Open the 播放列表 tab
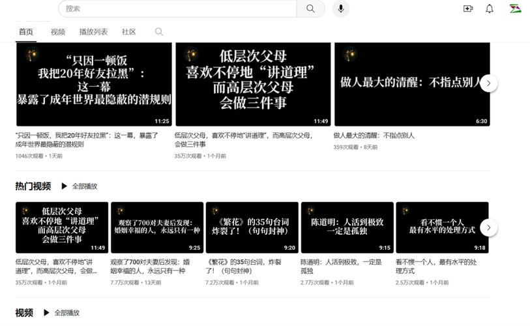This screenshot has height=326, width=530. [93, 32]
